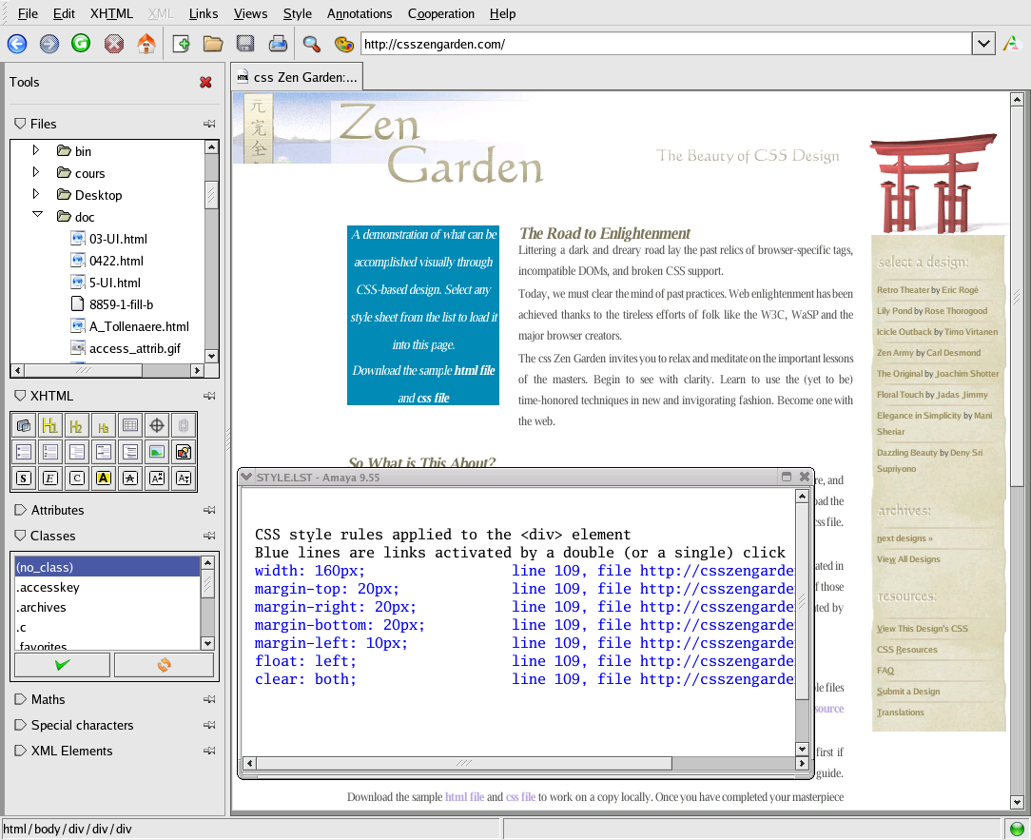Screen dimensions: 1031x840
Task: Refresh the class list with the orange arrows button
Action: click(x=164, y=665)
